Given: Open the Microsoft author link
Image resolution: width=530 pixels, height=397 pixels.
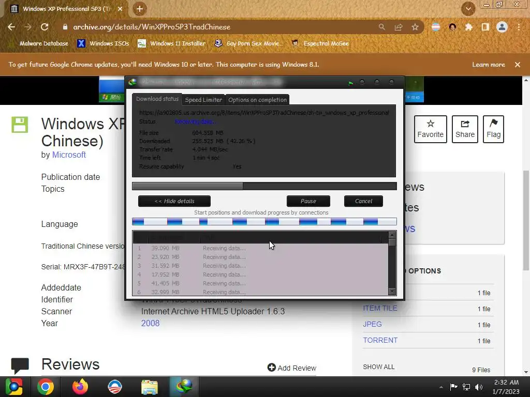Looking at the screenshot, I should (x=69, y=155).
